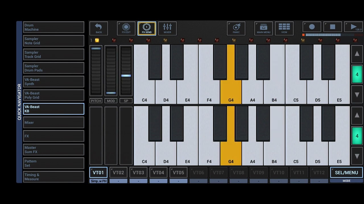Viewport: 364px width, 204px height.
Task: Select the VT09 track tab
Action: (x=258, y=173)
